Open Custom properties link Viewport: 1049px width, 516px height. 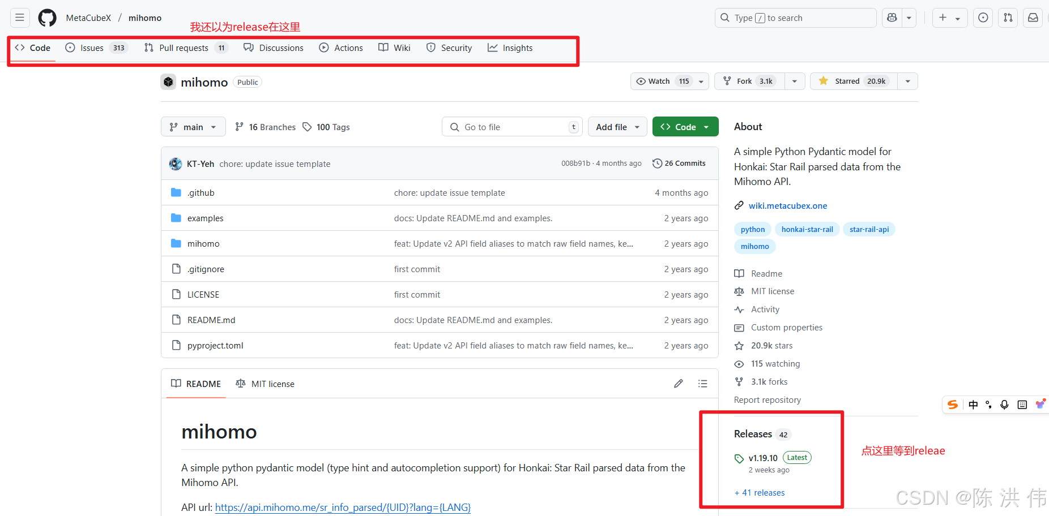point(778,328)
